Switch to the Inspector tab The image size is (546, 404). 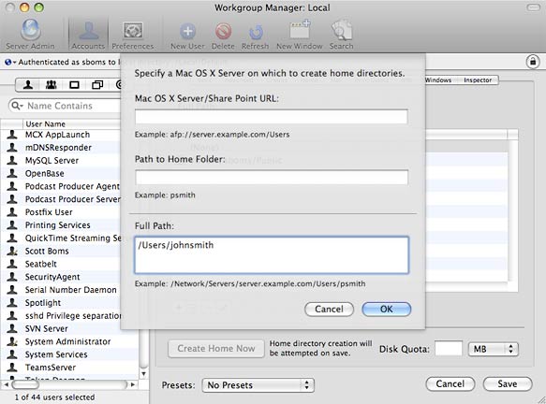pyautogui.click(x=478, y=80)
